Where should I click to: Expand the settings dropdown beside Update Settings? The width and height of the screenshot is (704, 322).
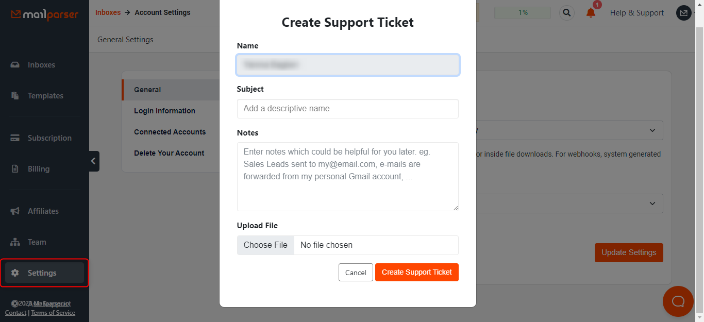[652, 204]
